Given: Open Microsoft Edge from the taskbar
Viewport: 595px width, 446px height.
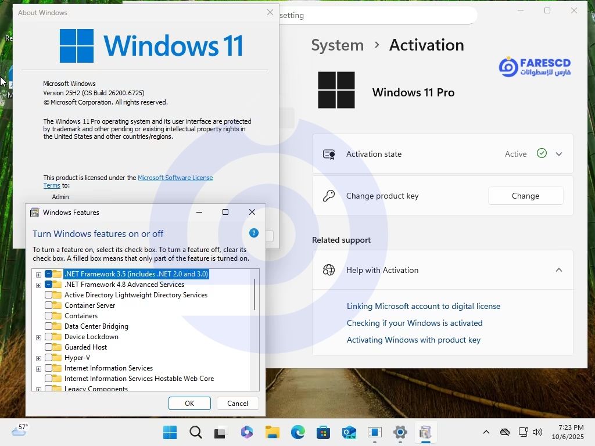Looking at the screenshot, I should click(x=297, y=433).
